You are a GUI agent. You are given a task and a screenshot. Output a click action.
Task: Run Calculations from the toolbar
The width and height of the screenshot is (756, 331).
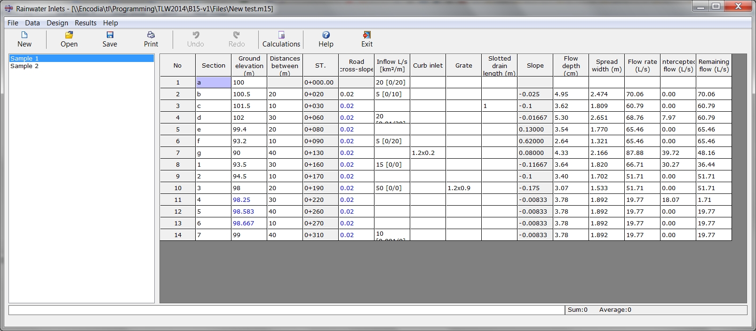click(x=281, y=35)
